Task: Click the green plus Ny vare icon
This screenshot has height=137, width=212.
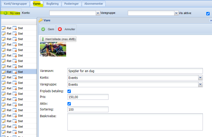Action: pos(5,13)
